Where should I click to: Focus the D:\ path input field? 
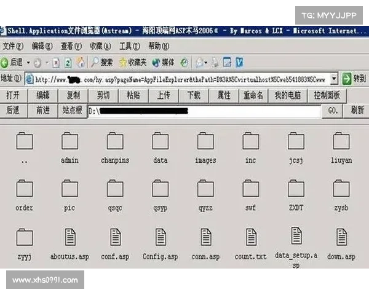point(204,111)
